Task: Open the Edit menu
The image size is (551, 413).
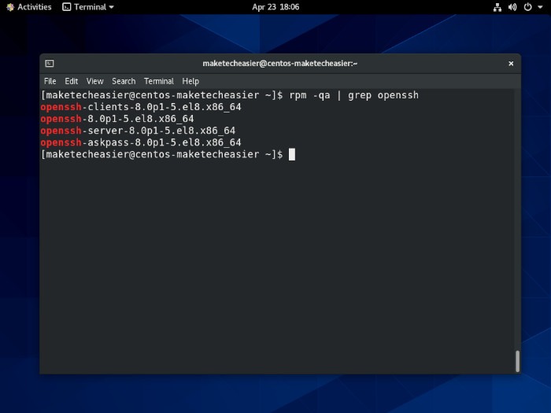Action: [72, 81]
